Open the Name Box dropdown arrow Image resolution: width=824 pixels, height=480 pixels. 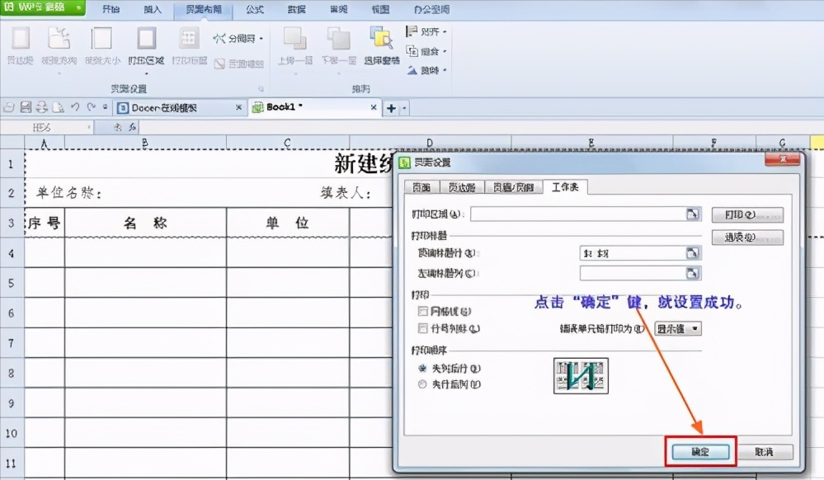tap(89, 127)
